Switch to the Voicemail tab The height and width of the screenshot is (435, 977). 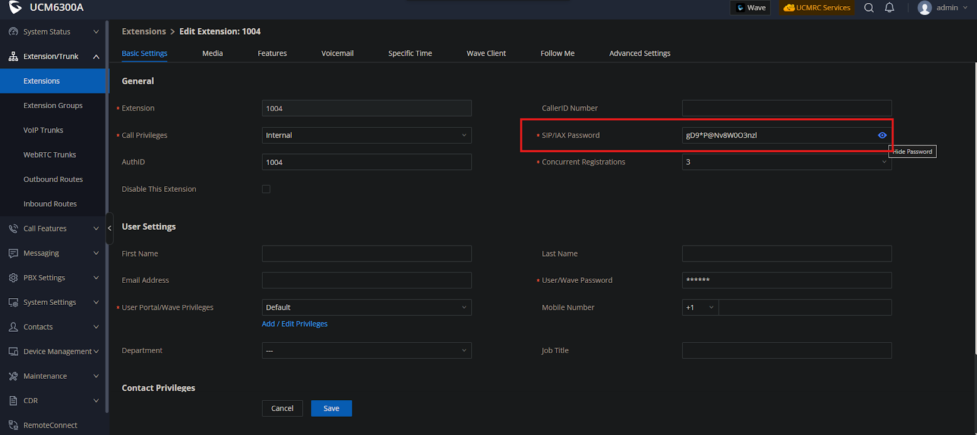click(337, 54)
